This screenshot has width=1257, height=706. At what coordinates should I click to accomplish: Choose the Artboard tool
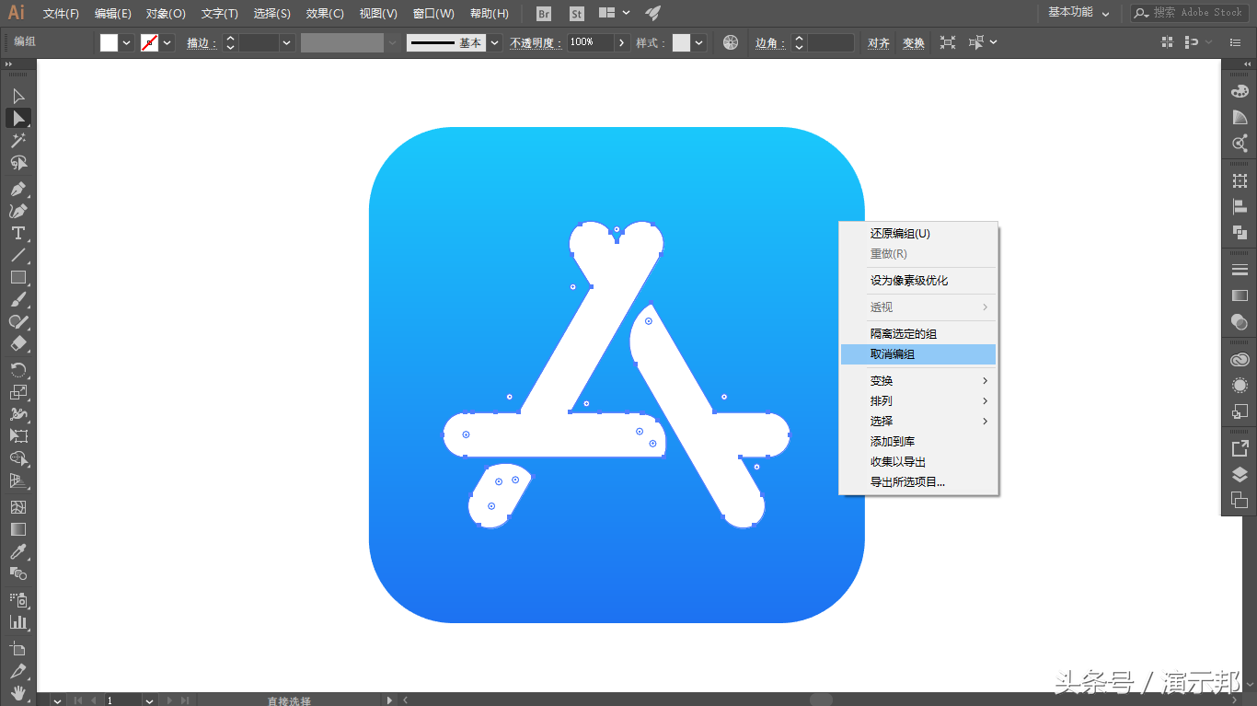(x=18, y=648)
